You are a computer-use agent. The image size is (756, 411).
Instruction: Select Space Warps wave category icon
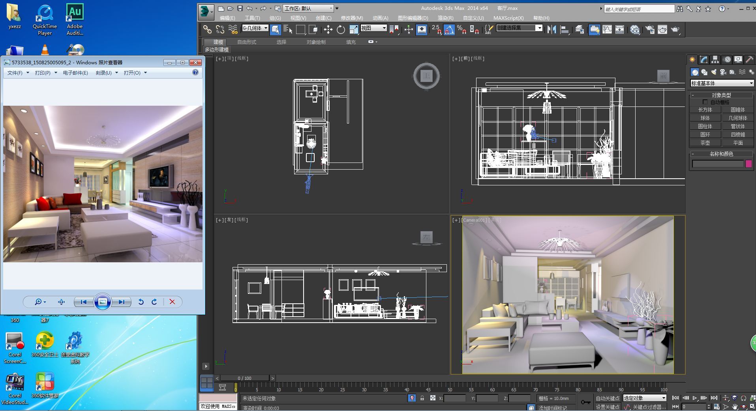point(742,72)
